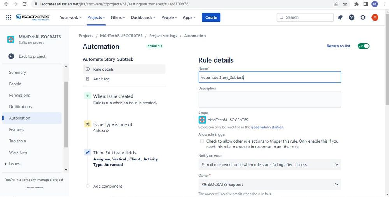Click the Scope project avatar icon
This screenshot has height=197, width=389.
202,120
